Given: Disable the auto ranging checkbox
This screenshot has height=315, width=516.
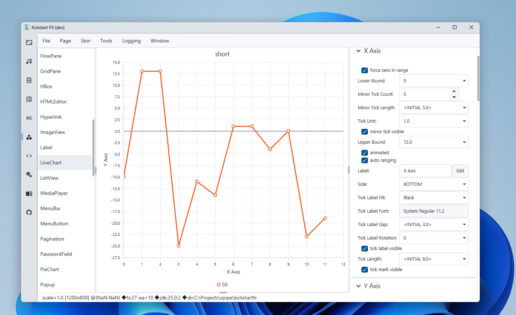Looking at the screenshot, I should (x=365, y=160).
